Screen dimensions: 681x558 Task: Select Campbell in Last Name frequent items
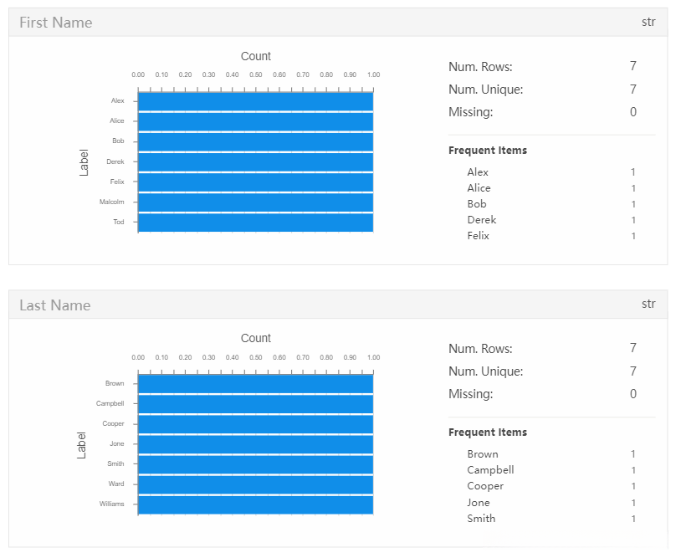tap(490, 470)
